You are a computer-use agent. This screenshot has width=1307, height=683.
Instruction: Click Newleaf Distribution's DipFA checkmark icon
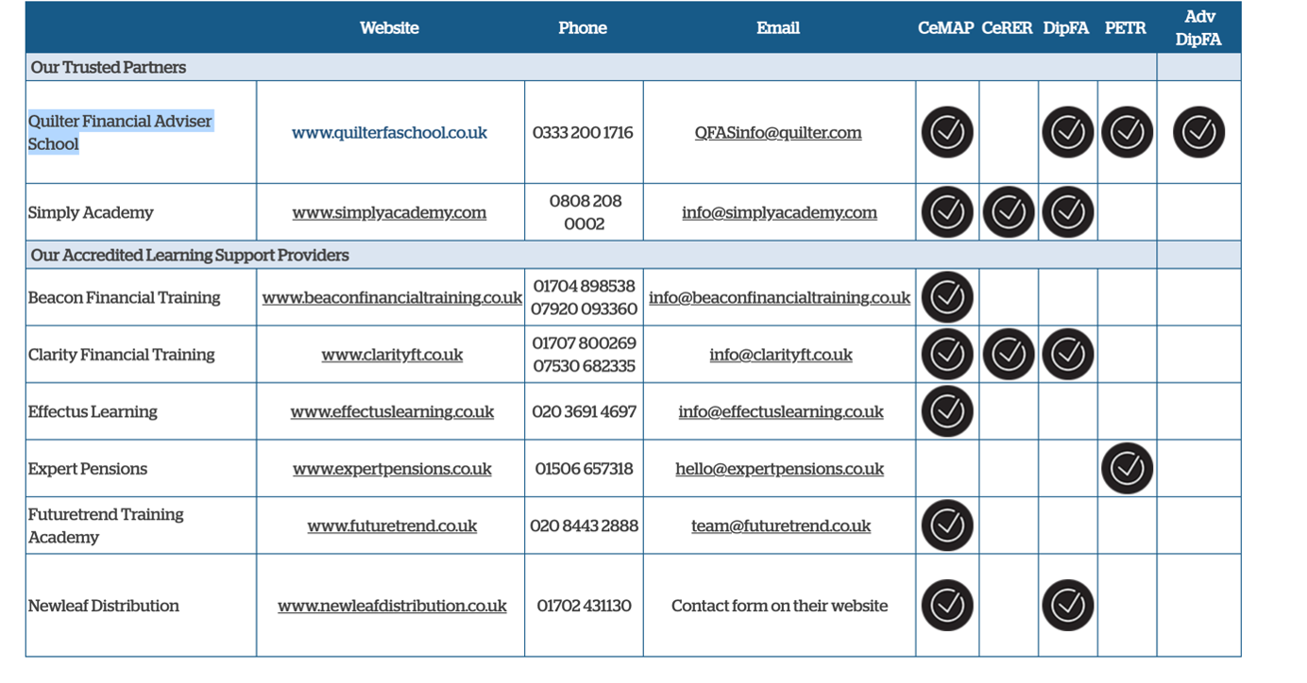(1067, 606)
